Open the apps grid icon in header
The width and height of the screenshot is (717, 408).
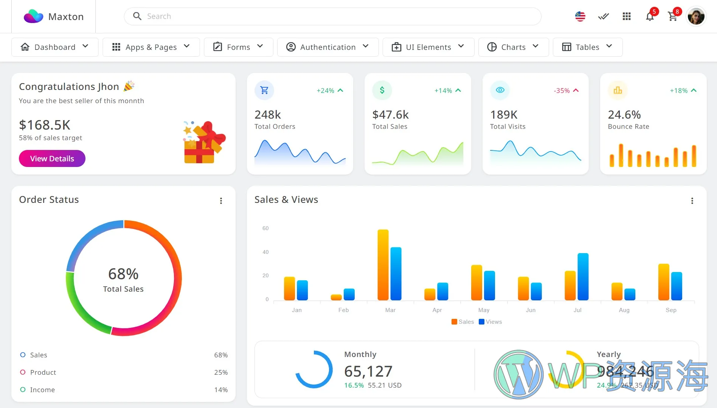tap(627, 17)
